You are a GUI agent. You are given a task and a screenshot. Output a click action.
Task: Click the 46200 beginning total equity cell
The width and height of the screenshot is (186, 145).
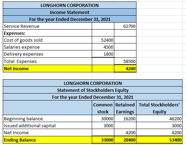point(159,119)
